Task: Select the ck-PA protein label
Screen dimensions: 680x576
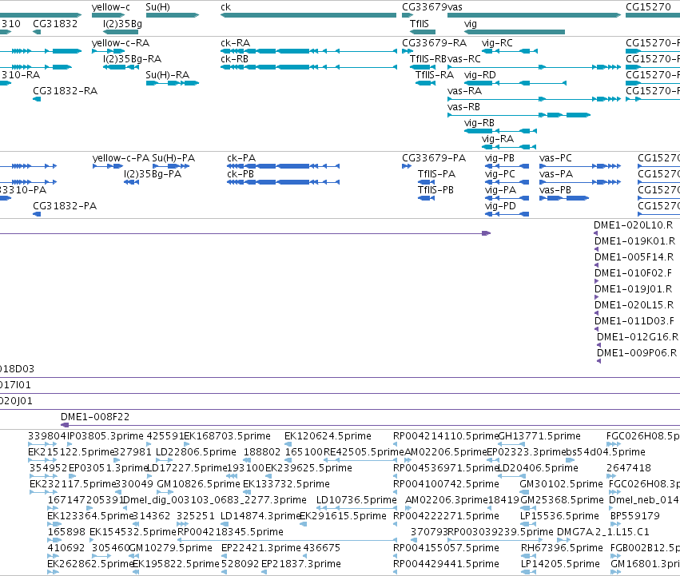Action: [x=241, y=158]
